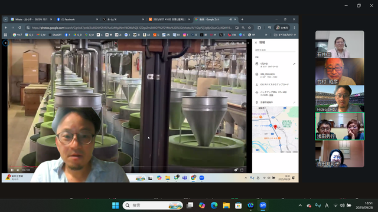Open the tab search dropdown arrow
378x212 pixels.
click(x=5, y=19)
